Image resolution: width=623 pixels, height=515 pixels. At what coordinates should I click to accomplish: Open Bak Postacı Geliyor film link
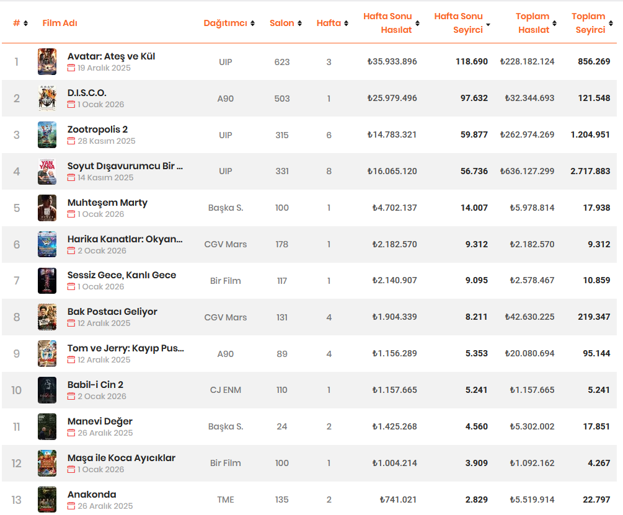(x=112, y=312)
